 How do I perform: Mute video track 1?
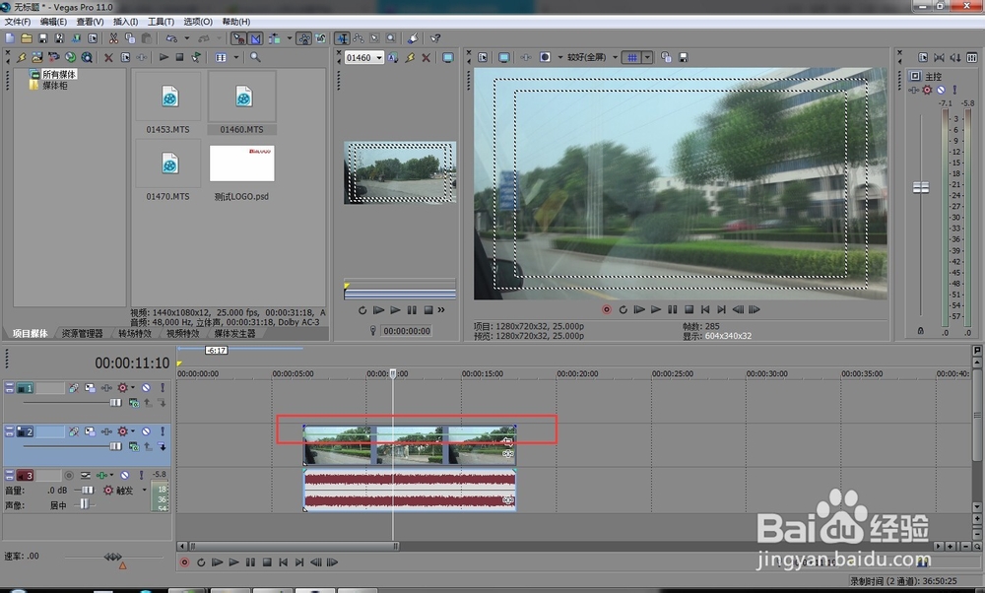coord(146,388)
